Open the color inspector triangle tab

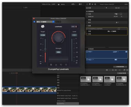90,4
